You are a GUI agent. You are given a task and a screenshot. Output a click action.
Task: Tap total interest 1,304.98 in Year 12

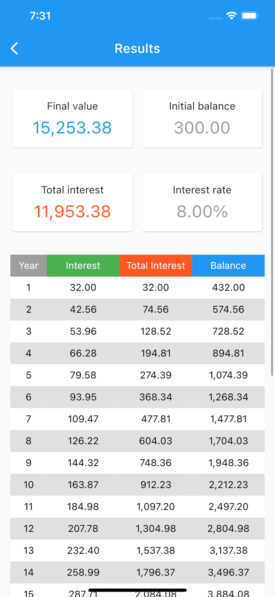click(x=156, y=529)
